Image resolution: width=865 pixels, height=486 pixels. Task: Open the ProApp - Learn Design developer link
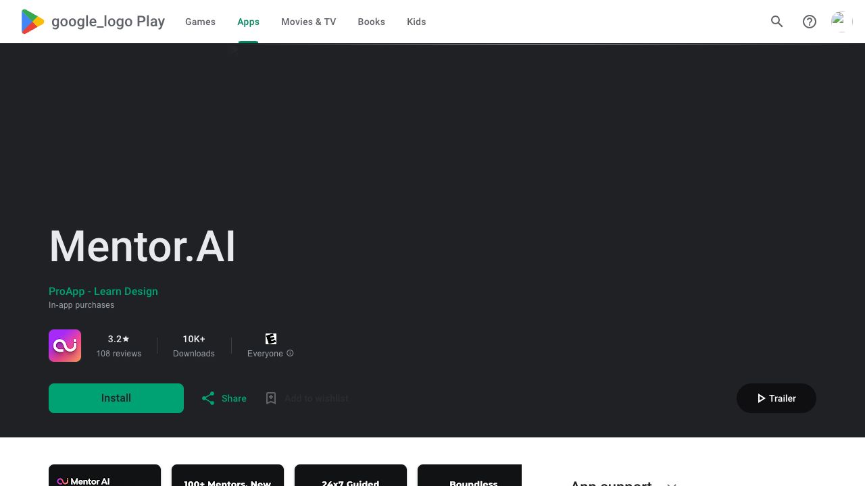(x=103, y=291)
